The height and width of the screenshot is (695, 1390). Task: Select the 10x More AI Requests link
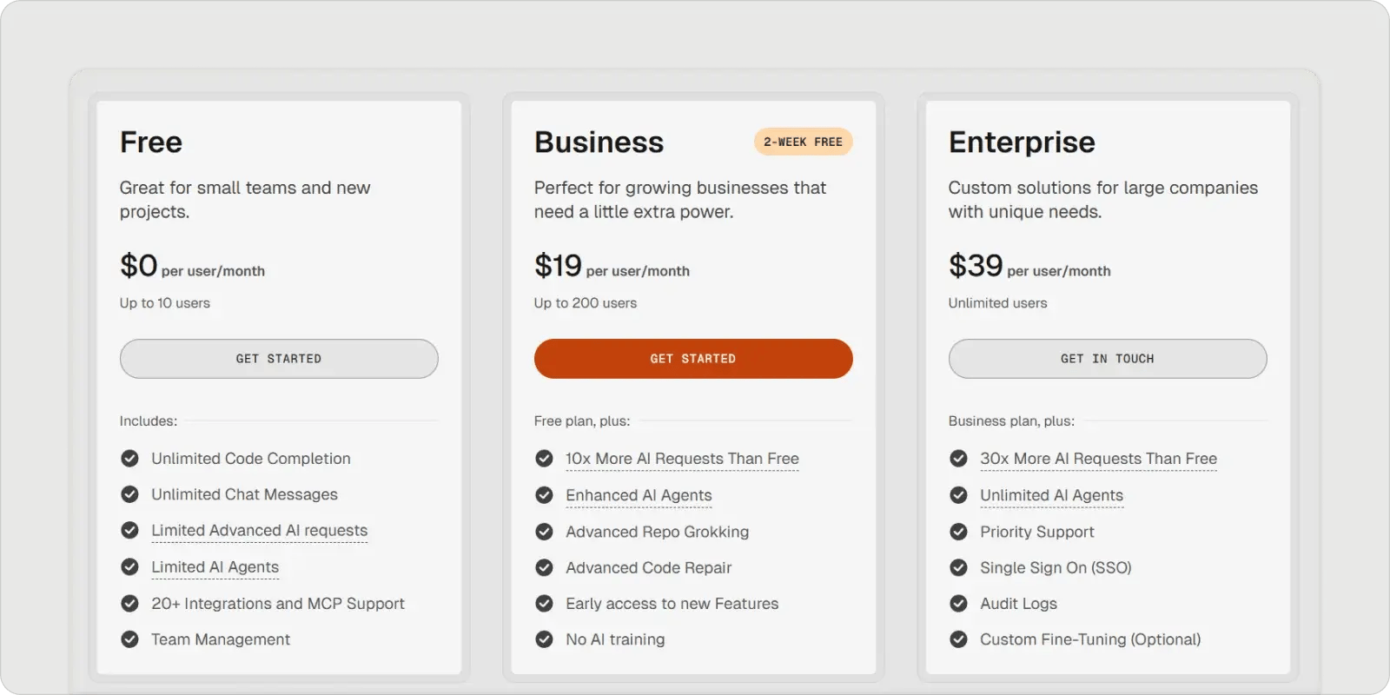click(x=682, y=459)
